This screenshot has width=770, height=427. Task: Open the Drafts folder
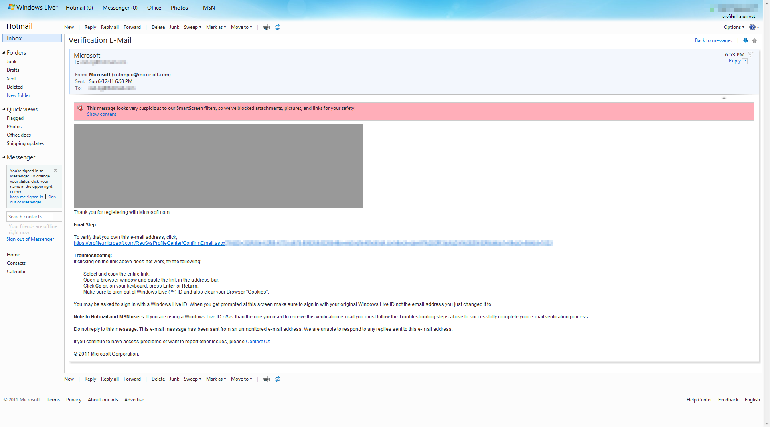pos(13,70)
